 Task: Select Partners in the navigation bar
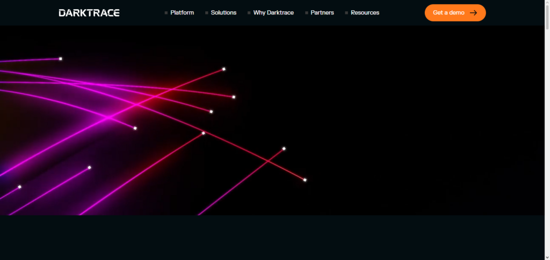click(x=322, y=13)
